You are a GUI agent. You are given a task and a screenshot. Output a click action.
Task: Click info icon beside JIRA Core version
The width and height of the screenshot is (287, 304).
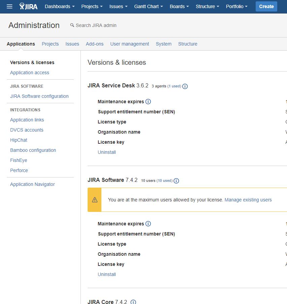click(x=133, y=302)
